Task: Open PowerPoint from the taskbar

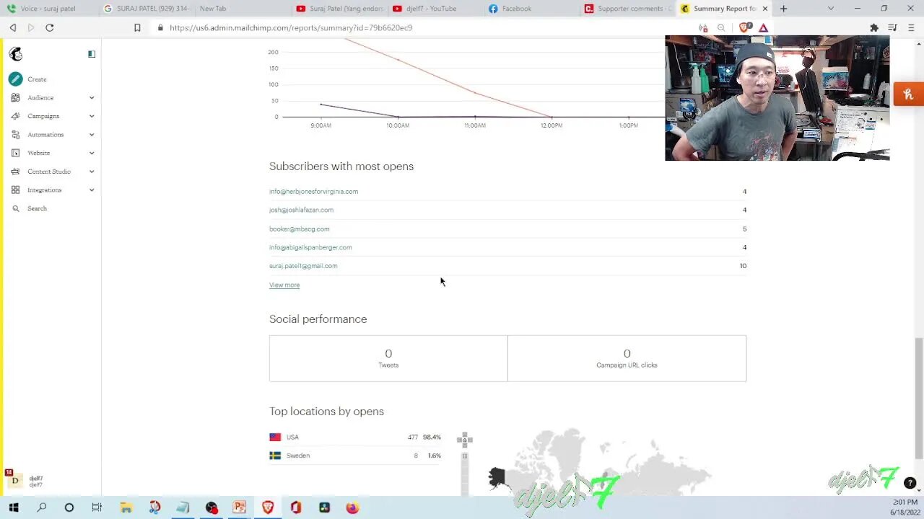Action: pyautogui.click(x=239, y=507)
